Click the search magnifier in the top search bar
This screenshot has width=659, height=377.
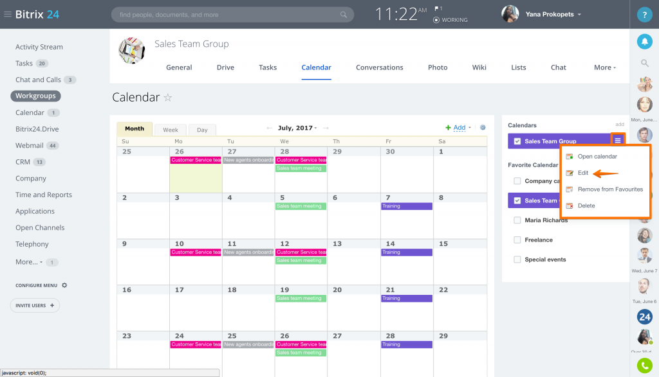point(344,15)
